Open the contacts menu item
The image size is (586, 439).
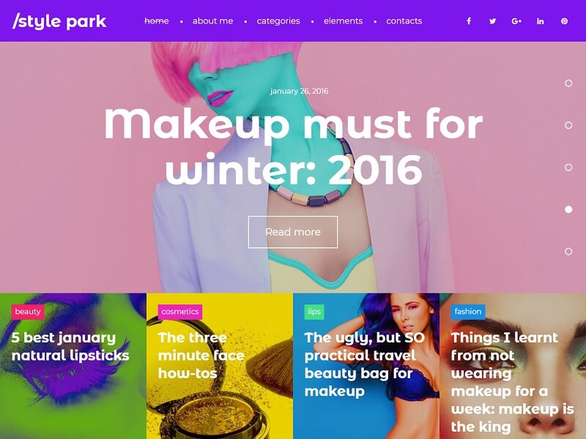pos(404,21)
